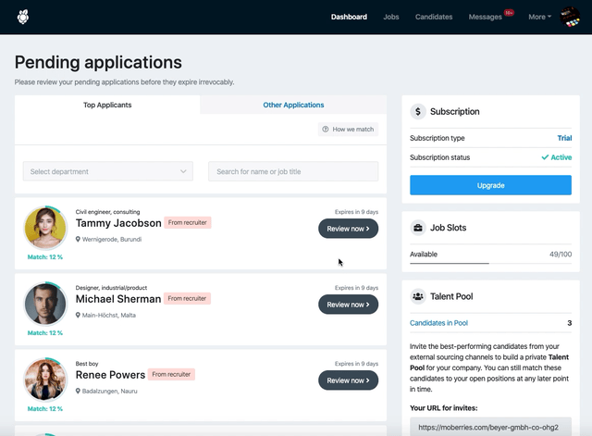Go to the Dashboard menu item

coord(349,17)
